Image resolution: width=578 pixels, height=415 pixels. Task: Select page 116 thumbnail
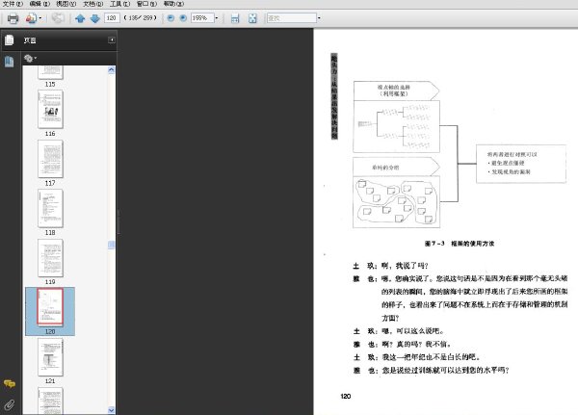pos(50,109)
